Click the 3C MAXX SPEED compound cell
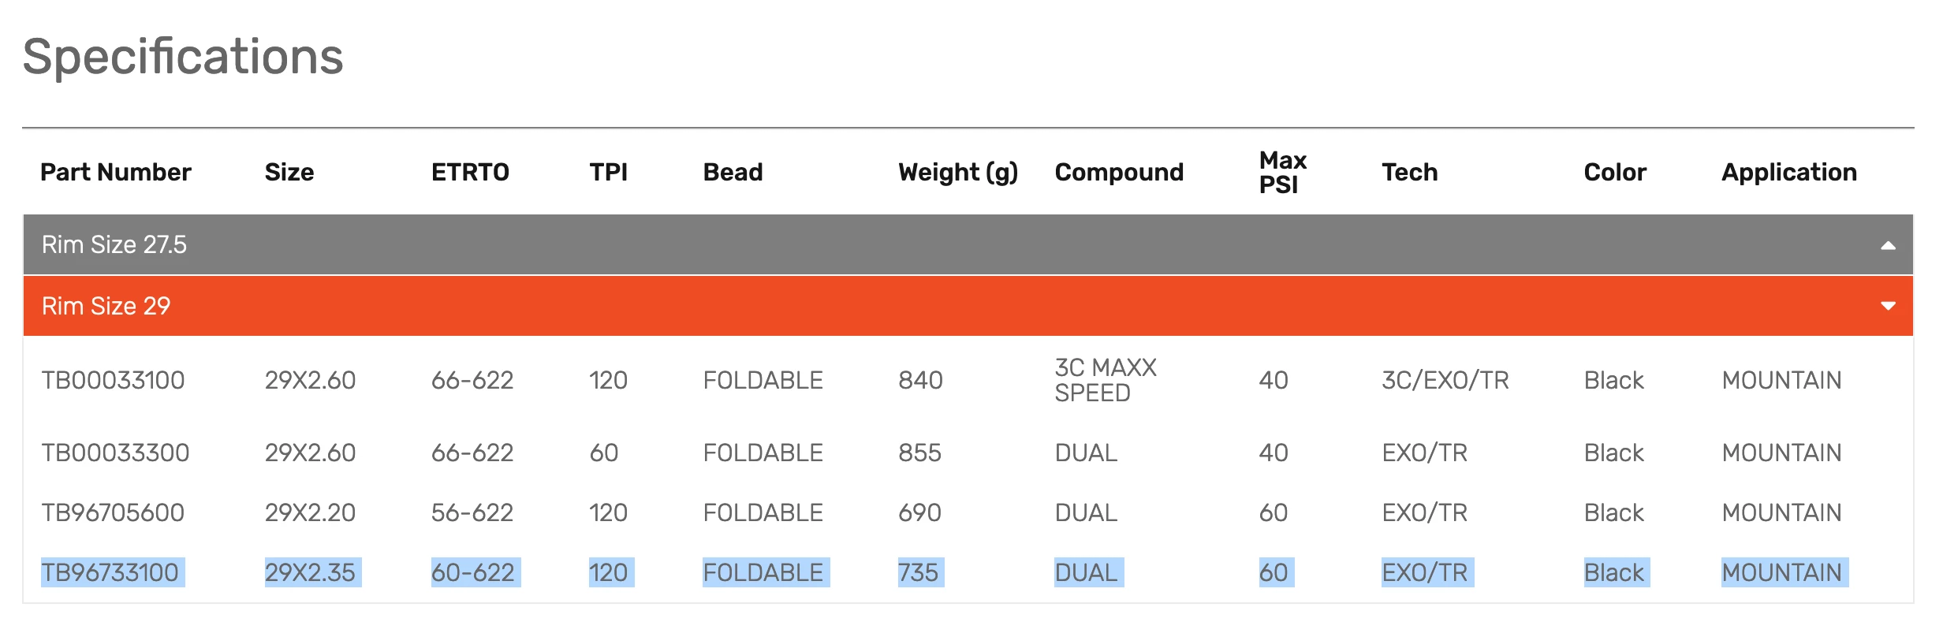 tap(1106, 380)
